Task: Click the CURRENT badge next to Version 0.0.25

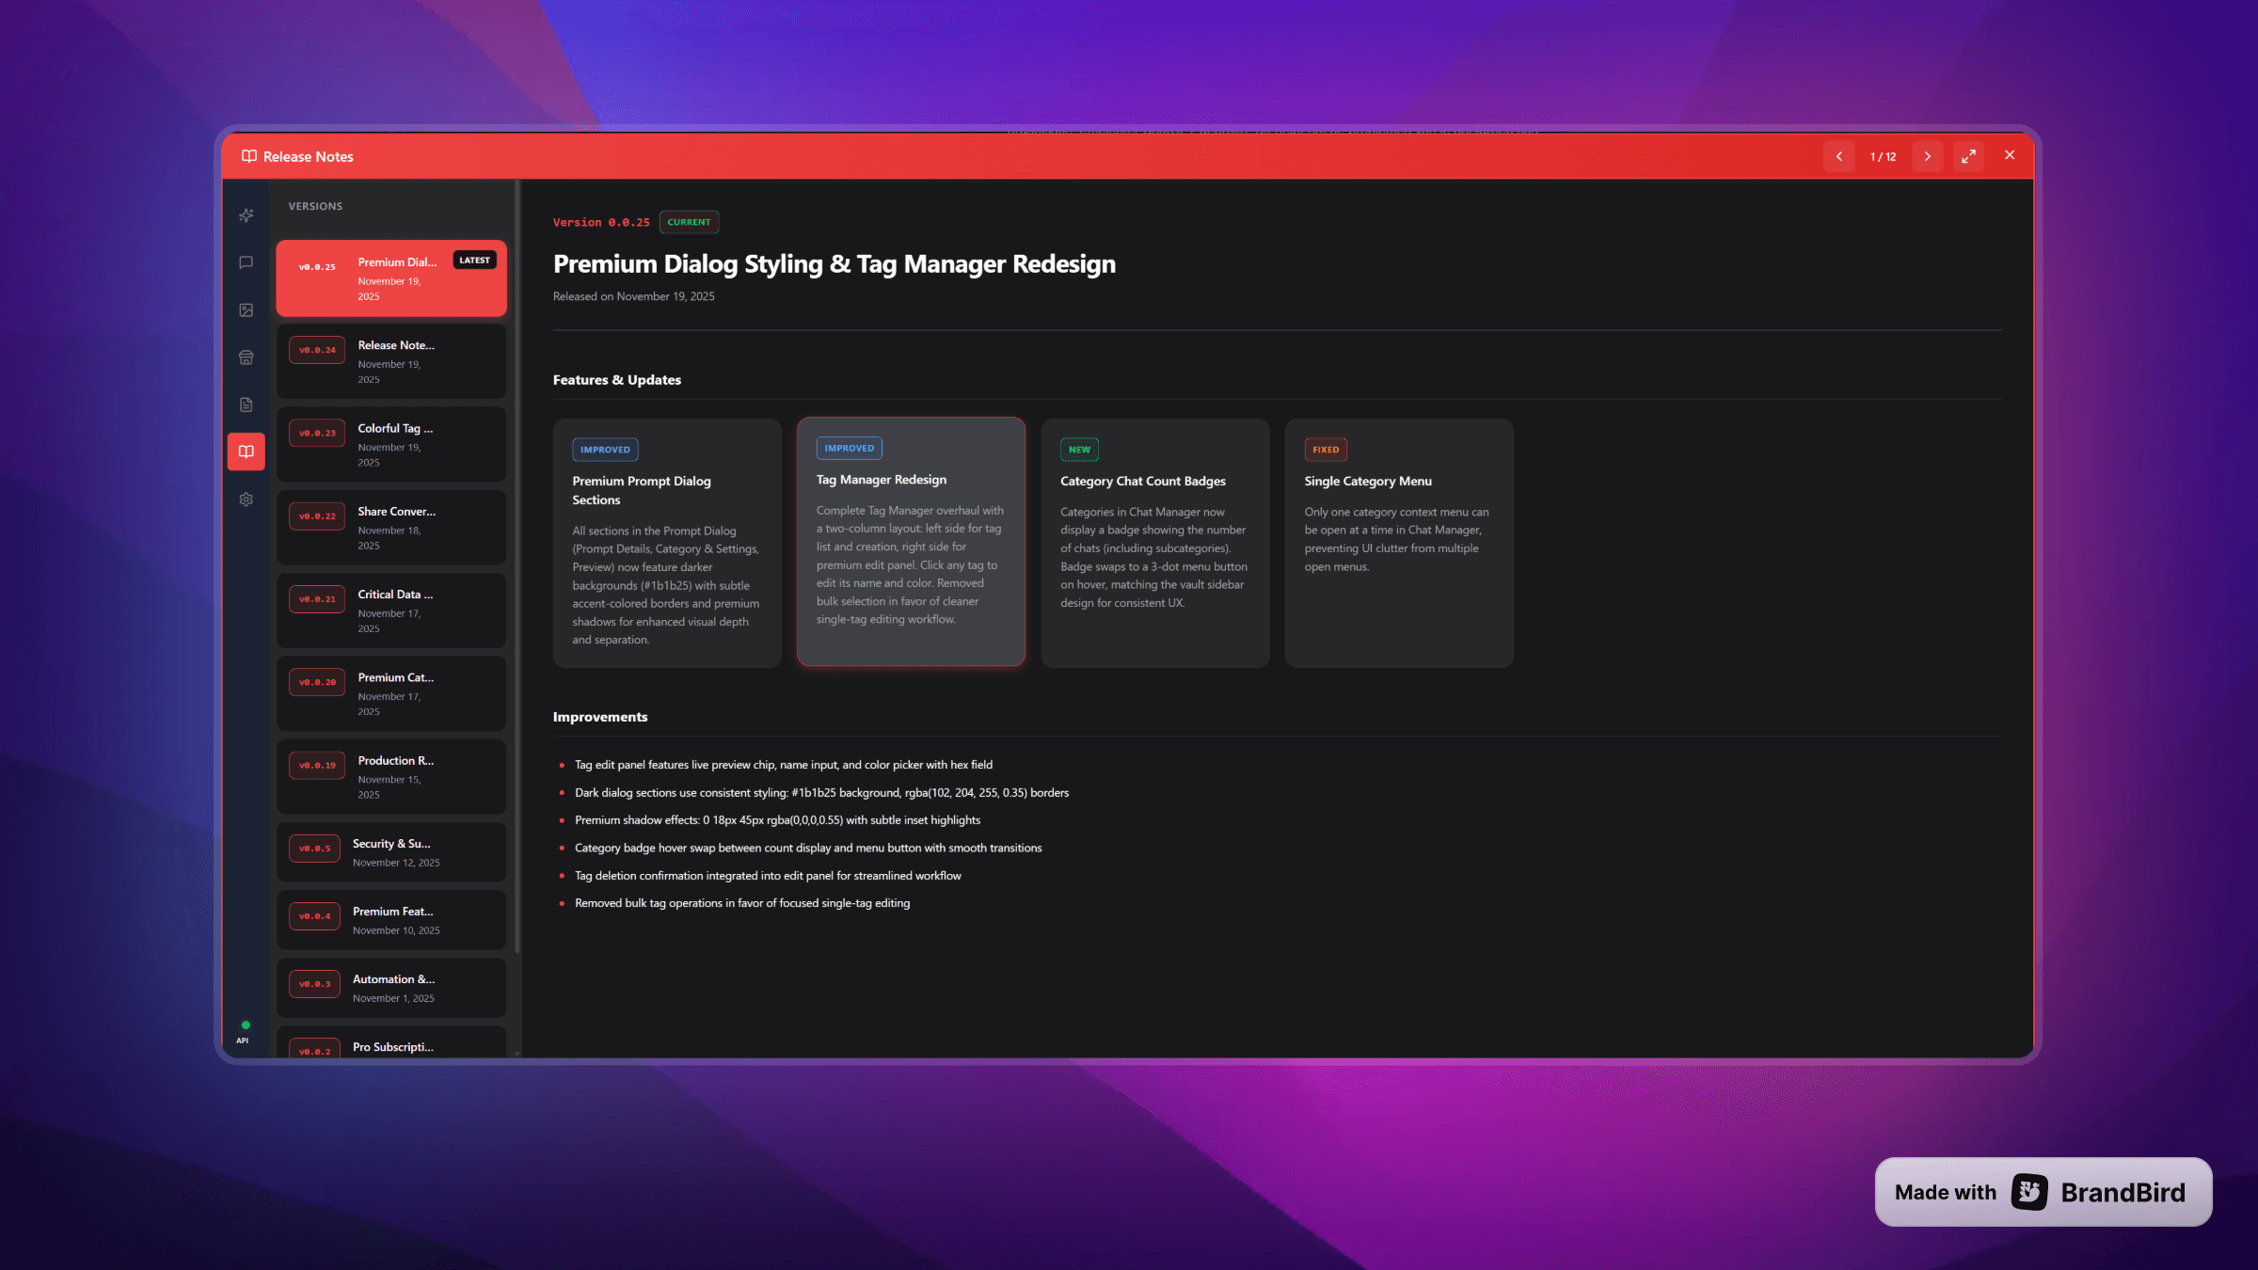Action: coord(689,222)
